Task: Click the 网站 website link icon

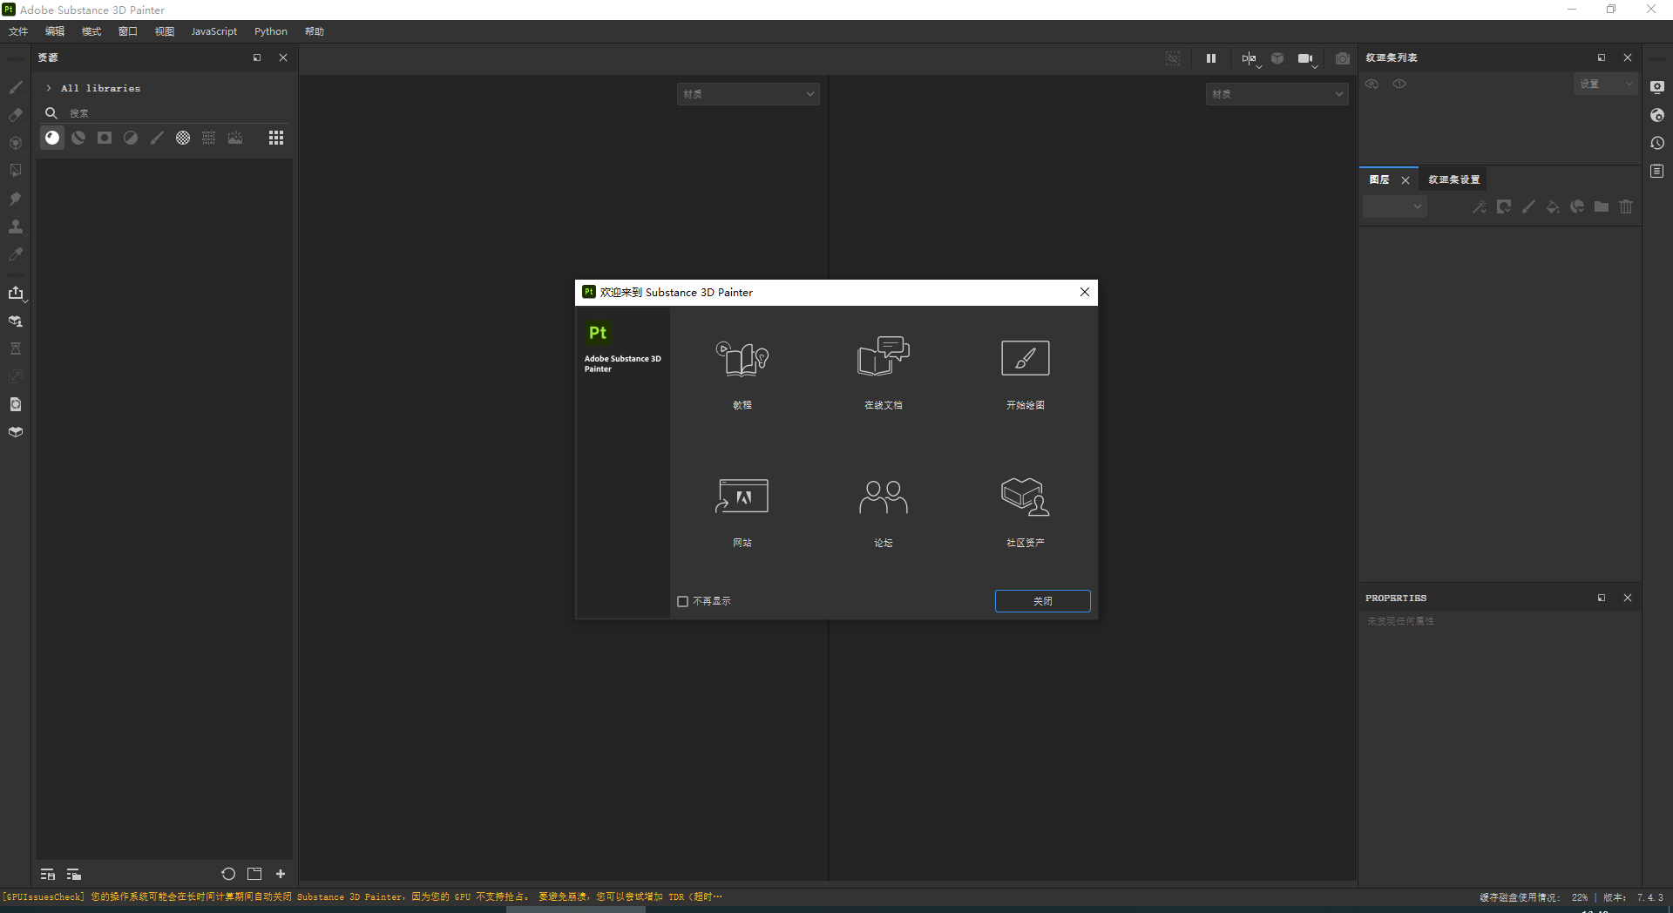Action: coord(742,497)
